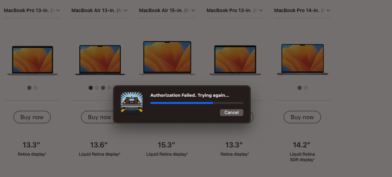Open the MacBook Air 13-in. model dropdown

pos(100,10)
